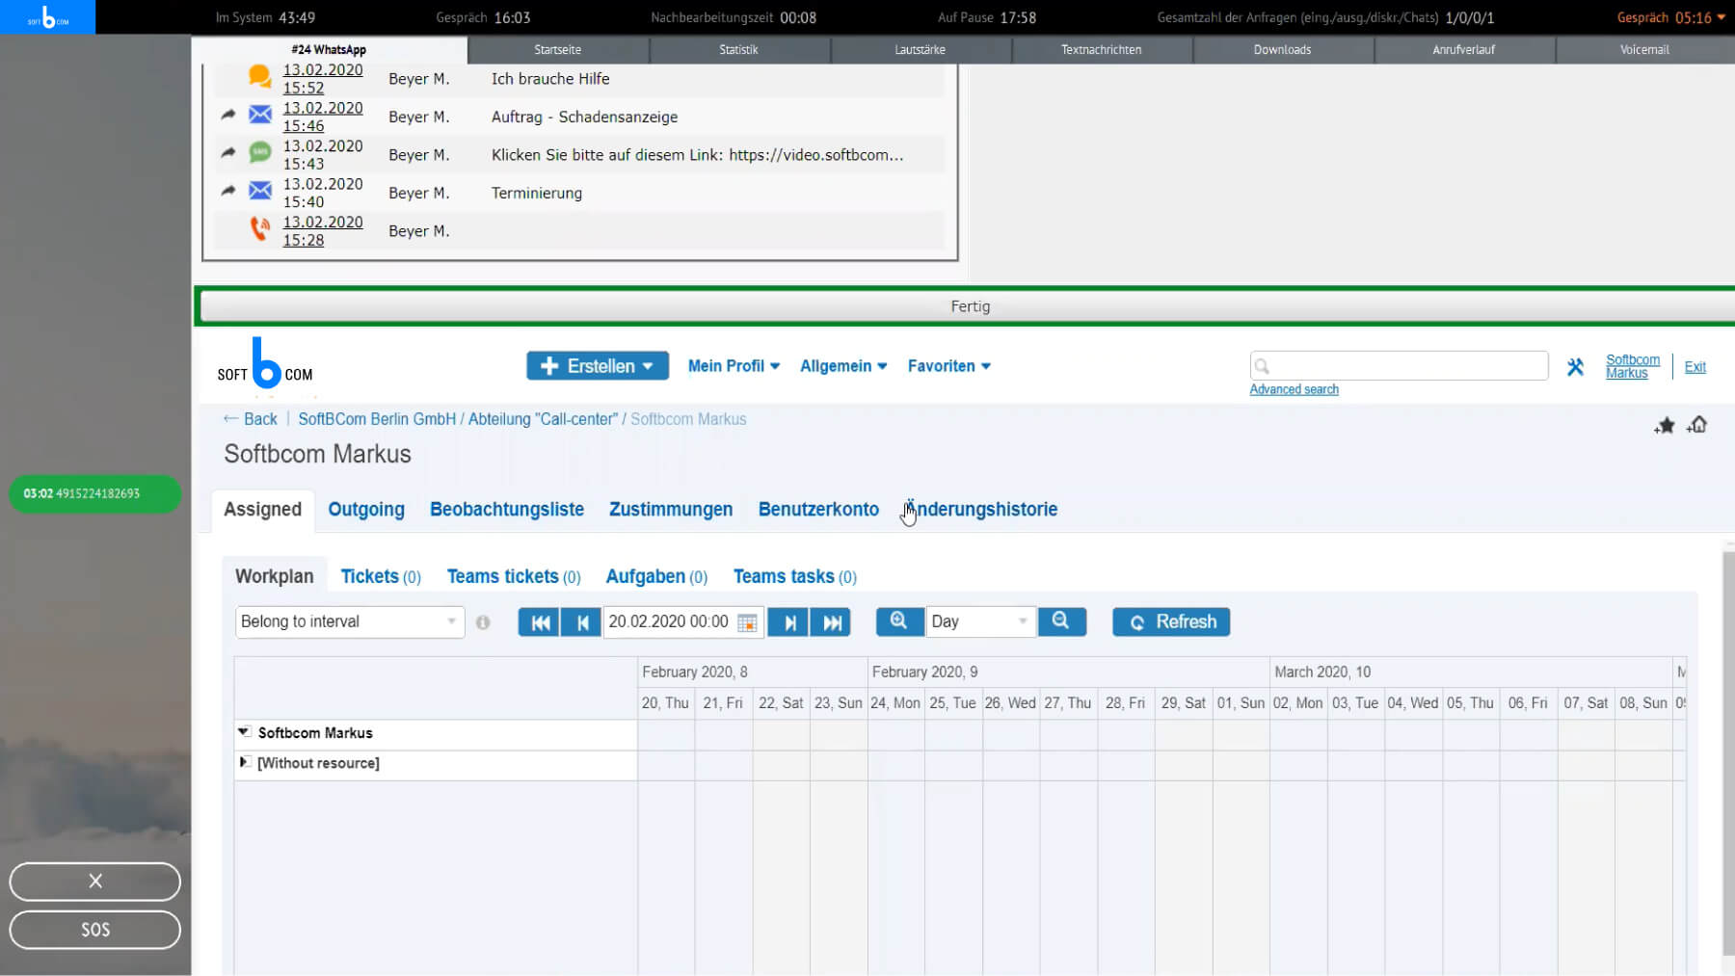The image size is (1735, 976).
Task: Go to next period in workplan
Action: pyautogui.click(x=789, y=622)
